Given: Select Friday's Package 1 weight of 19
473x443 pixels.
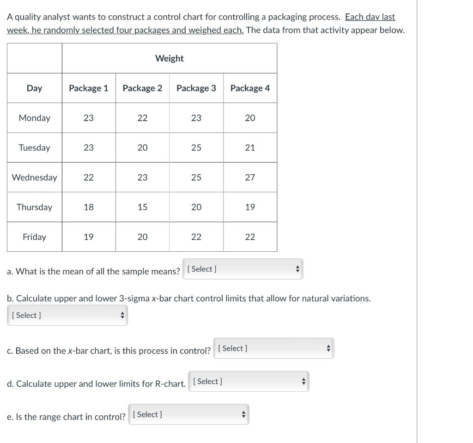Looking at the screenshot, I should (89, 237).
